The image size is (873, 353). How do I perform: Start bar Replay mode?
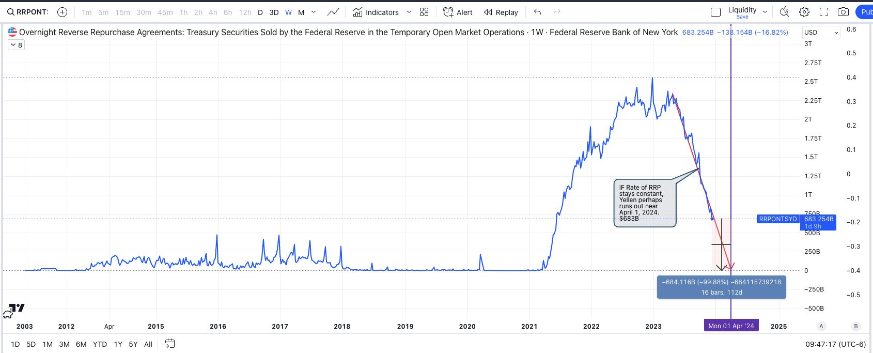501,12
